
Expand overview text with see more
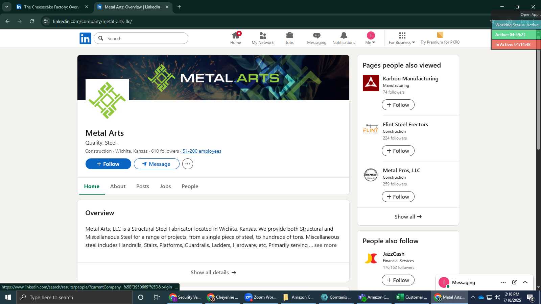click(x=325, y=245)
